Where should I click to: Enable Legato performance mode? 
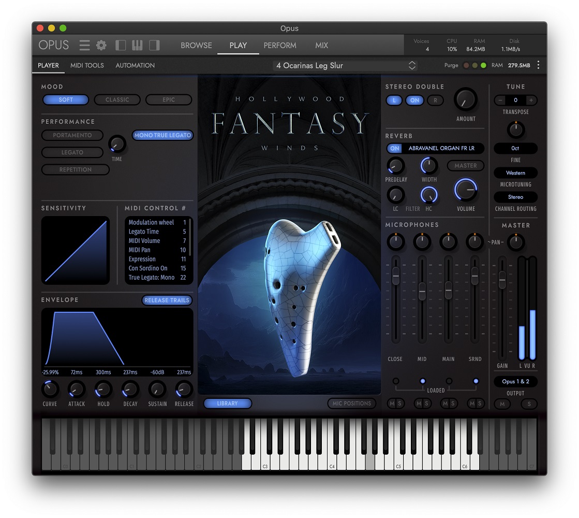pos(72,152)
